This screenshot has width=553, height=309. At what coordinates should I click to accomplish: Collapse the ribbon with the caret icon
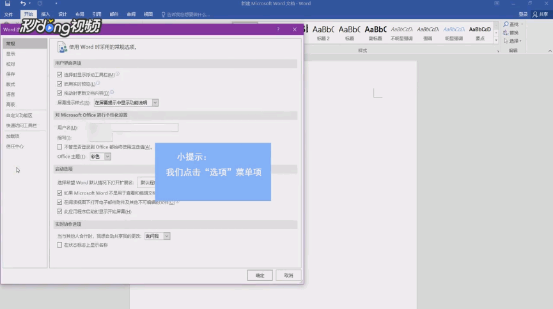click(x=550, y=51)
